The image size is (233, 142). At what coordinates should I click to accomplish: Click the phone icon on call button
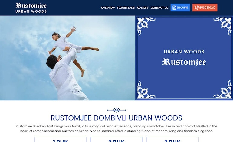click(197, 8)
